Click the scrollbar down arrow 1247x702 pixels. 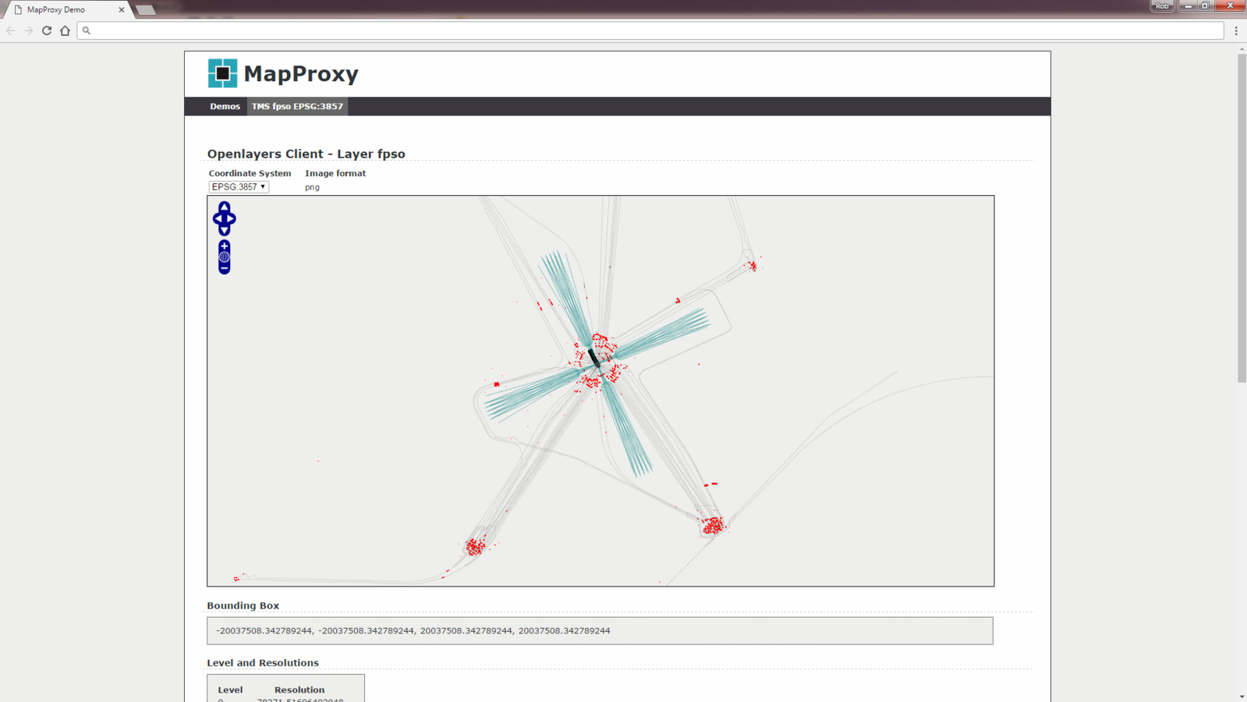click(1242, 697)
